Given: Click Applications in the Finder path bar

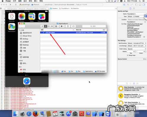Looking at the screenshot, I should [88, 71].
